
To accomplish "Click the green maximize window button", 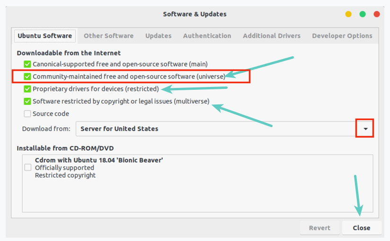I will (363, 14).
